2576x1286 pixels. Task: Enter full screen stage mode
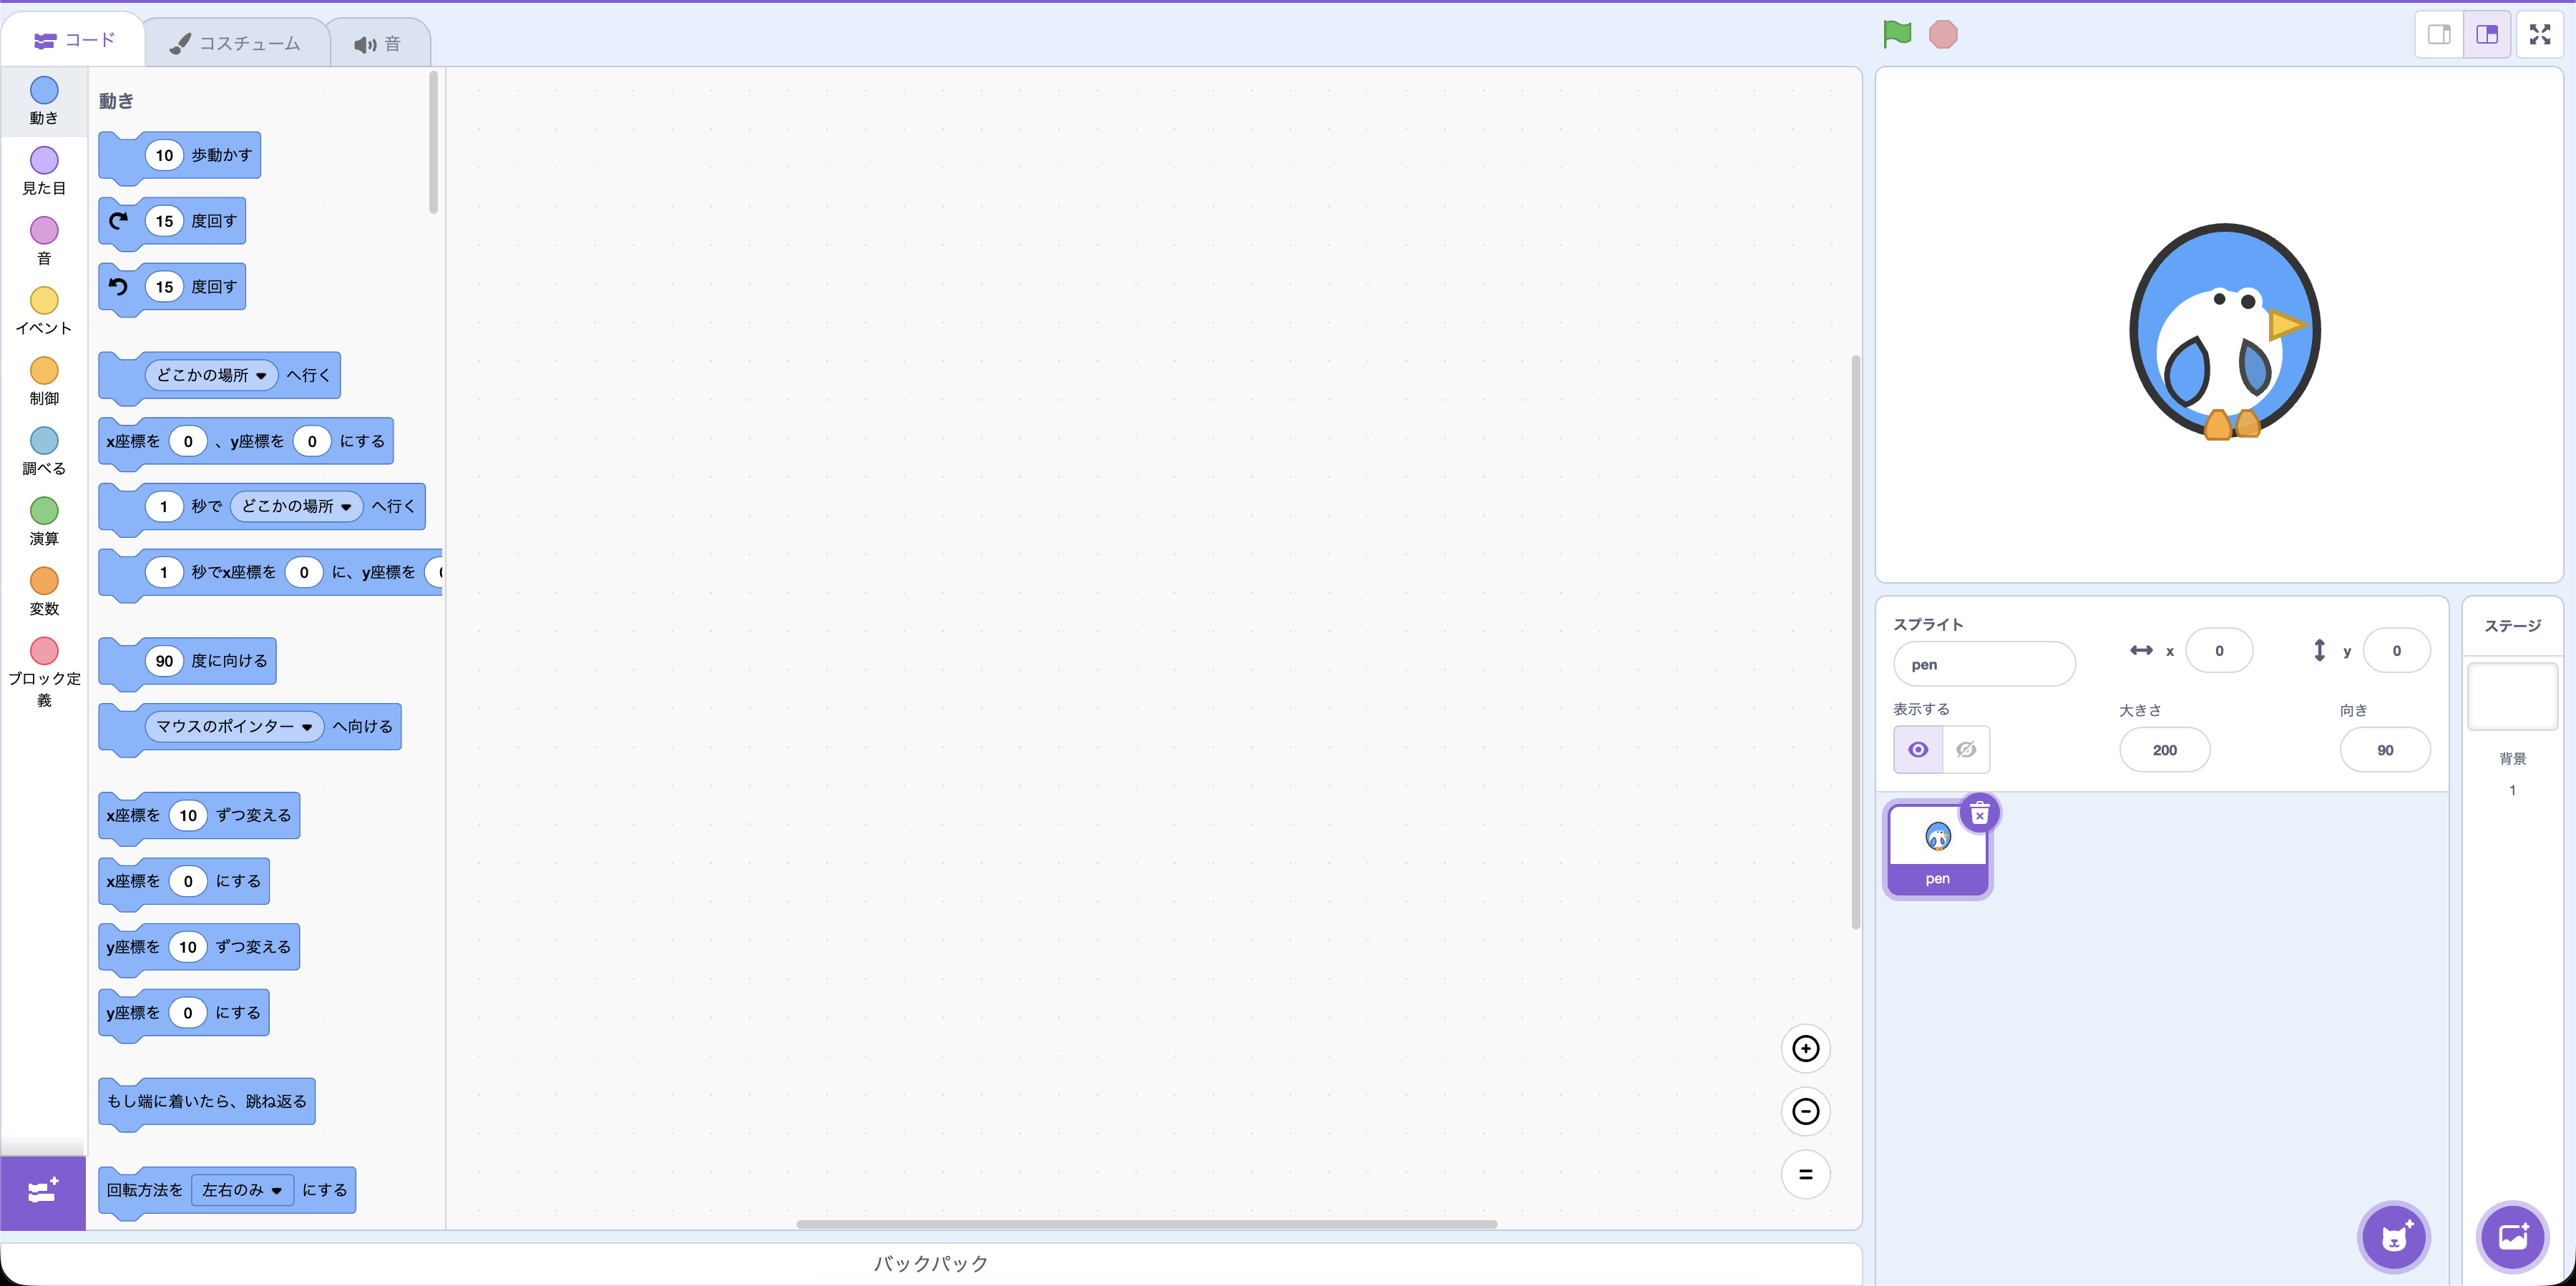2539,35
